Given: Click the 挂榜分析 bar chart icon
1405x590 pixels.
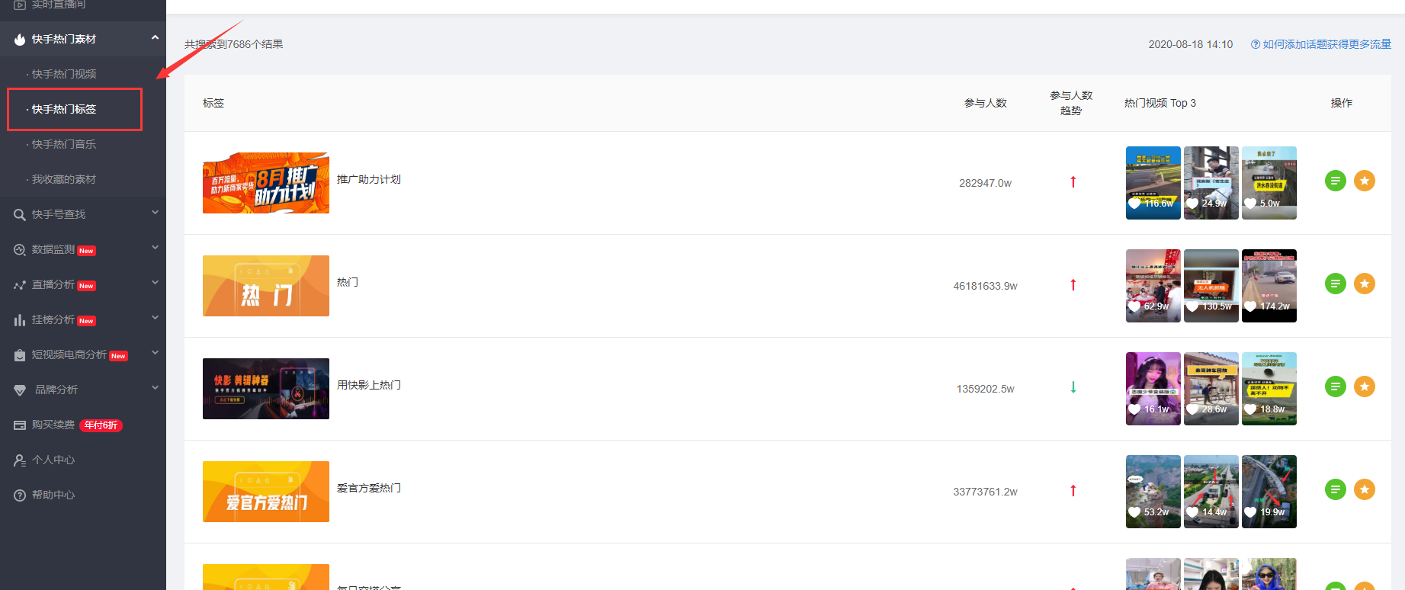Looking at the screenshot, I should point(20,320).
